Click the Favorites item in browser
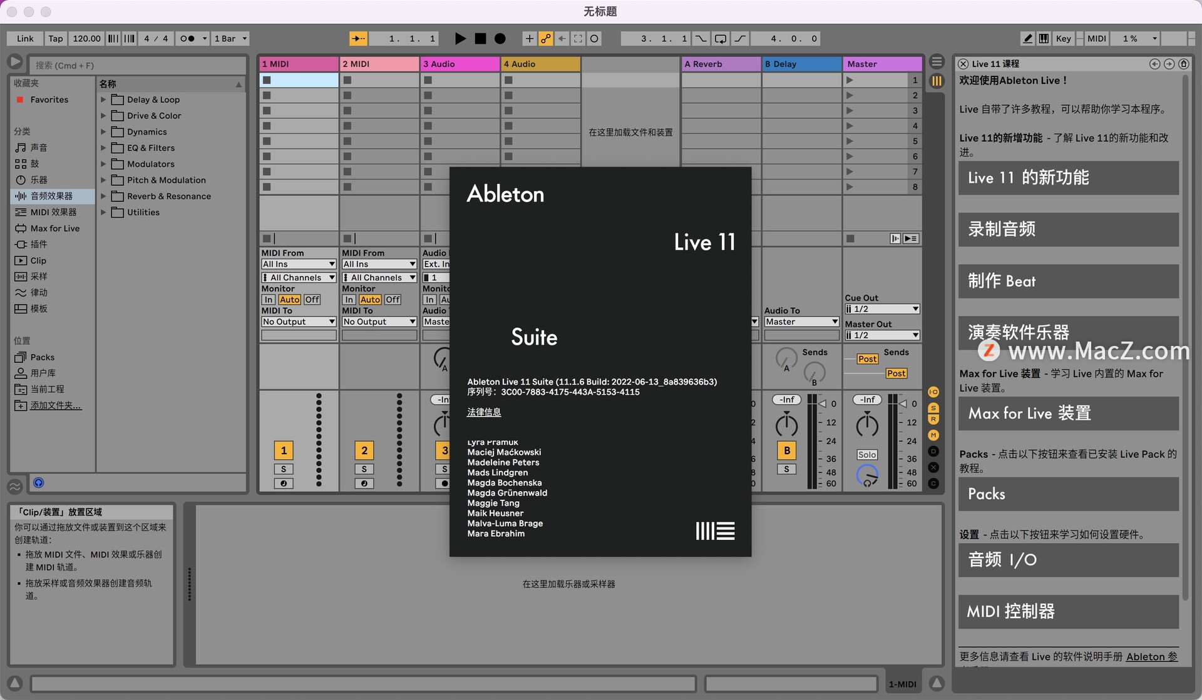This screenshot has width=1202, height=700. (x=48, y=99)
